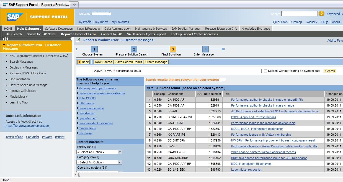Open the Imprint footer link
Screen dimensions: 343x182
60,137
